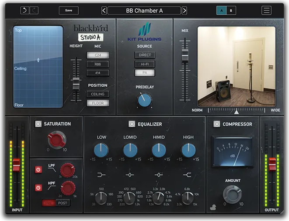The image size is (289, 221).
Task: Click the HPF frequency knob
Action: point(68,188)
